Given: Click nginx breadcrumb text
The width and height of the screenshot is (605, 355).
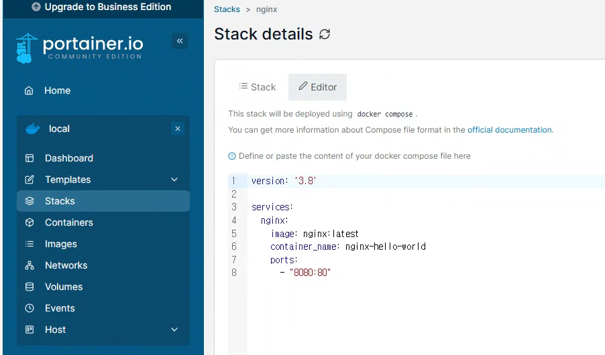Looking at the screenshot, I should click(267, 9).
